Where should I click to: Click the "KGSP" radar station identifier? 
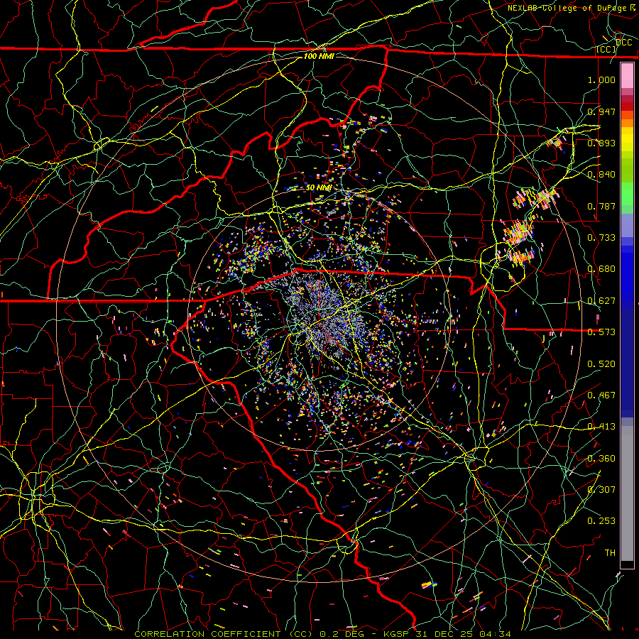[x=397, y=634]
